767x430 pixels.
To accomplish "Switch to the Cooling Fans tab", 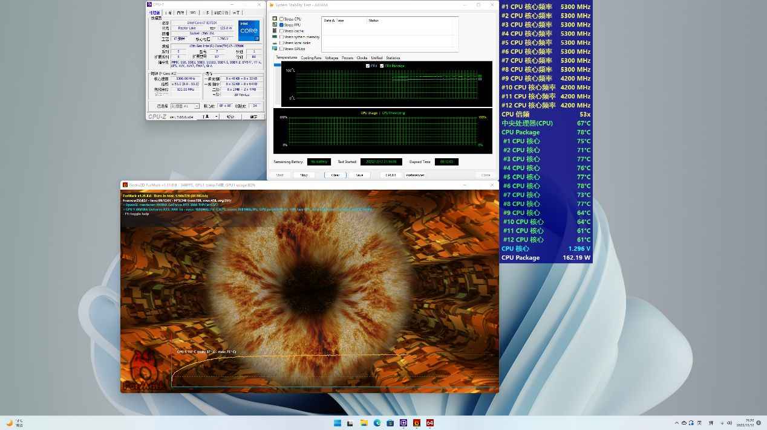I will [x=311, y=58].
